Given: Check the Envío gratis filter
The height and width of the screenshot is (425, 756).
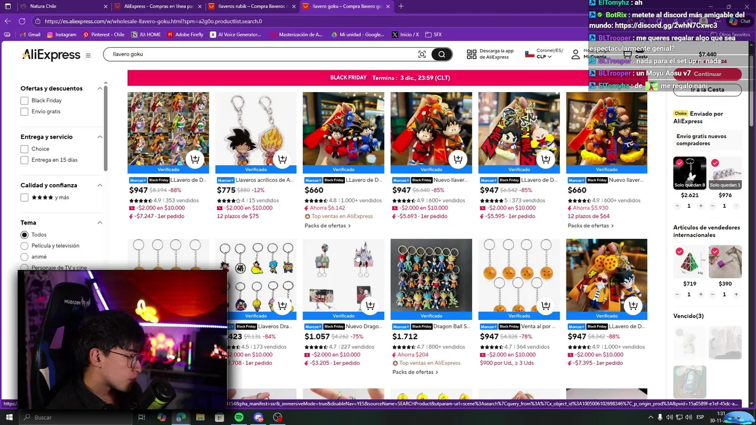Looking at the screenshot, I should pyautogui.click(x=24, y=112).
